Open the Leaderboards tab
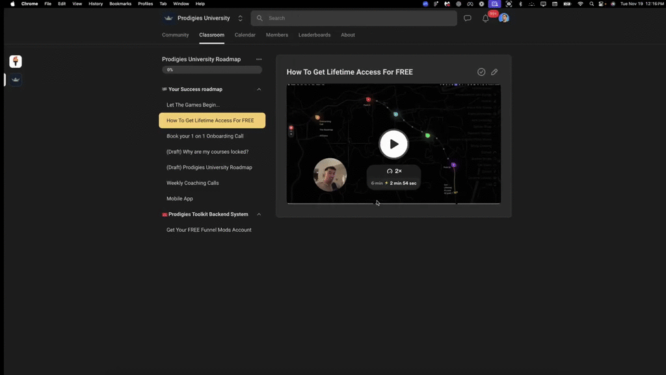Image resolution: width=666 pixels, height=375 pixels. tap(314, 35)
